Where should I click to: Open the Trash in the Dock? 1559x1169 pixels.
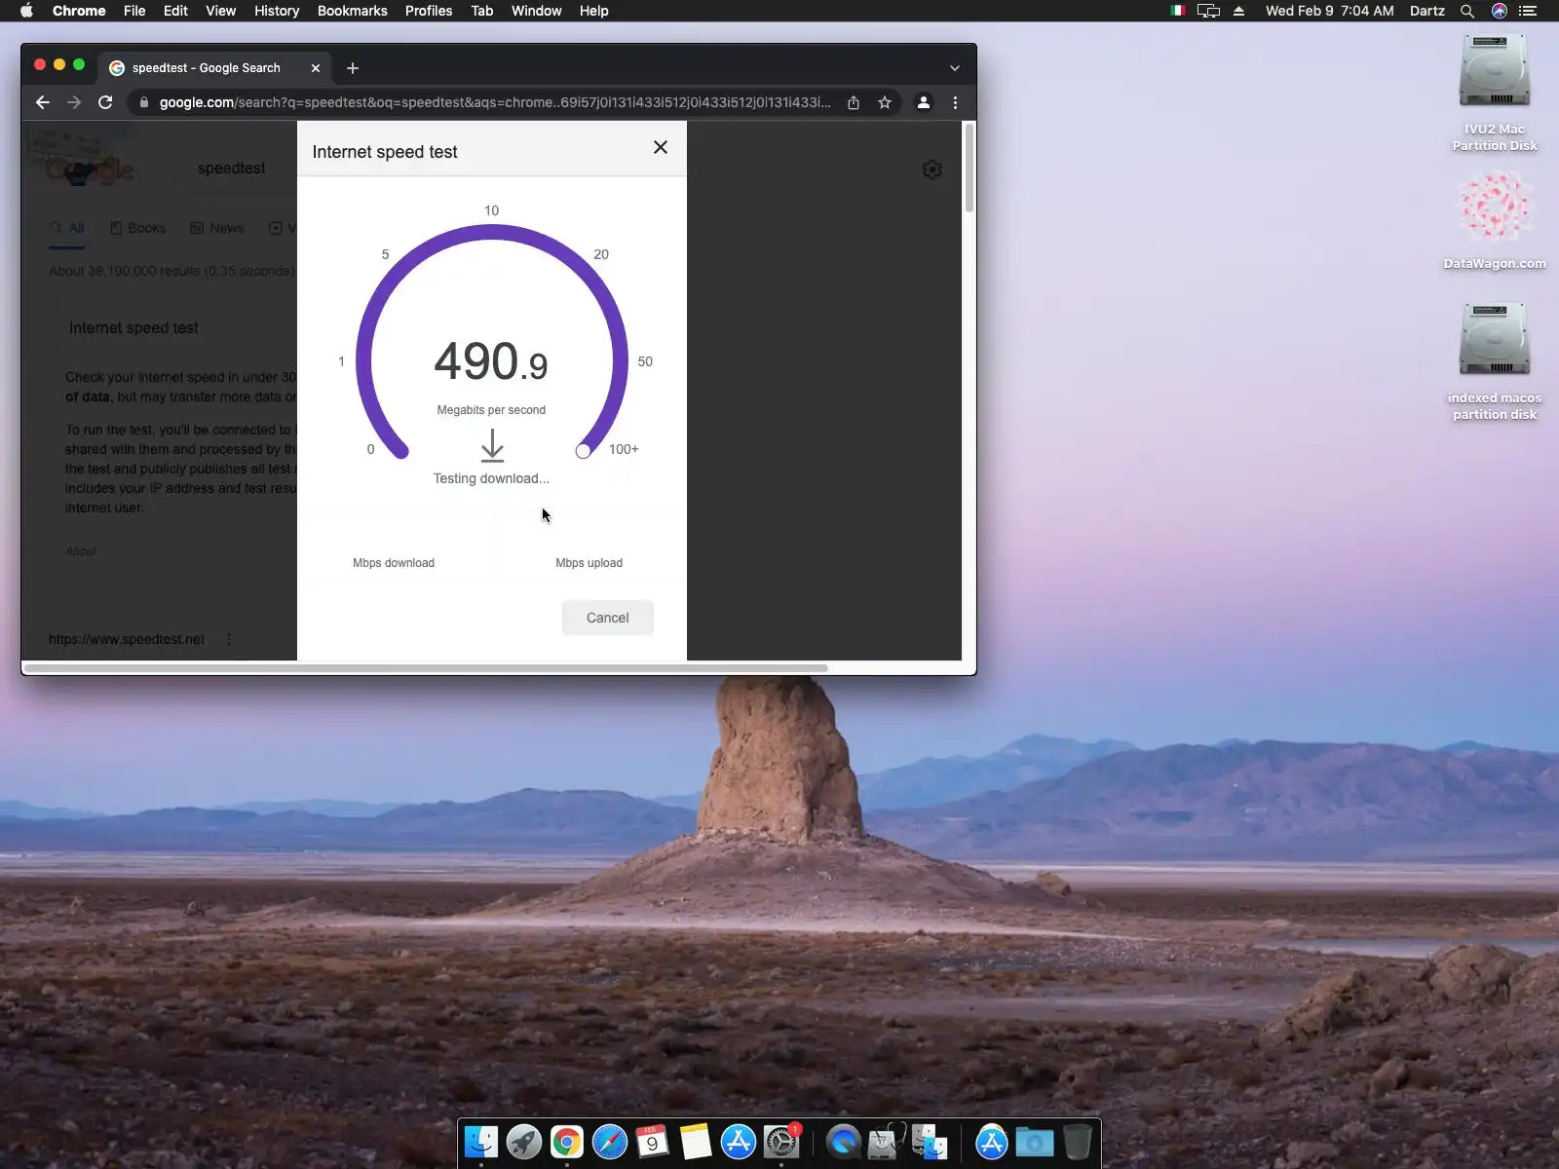click(1078, 1141)
